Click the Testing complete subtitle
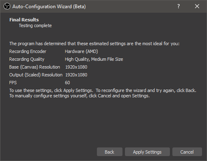The height and width of the screenshot is (161, 207). (35, 25)
